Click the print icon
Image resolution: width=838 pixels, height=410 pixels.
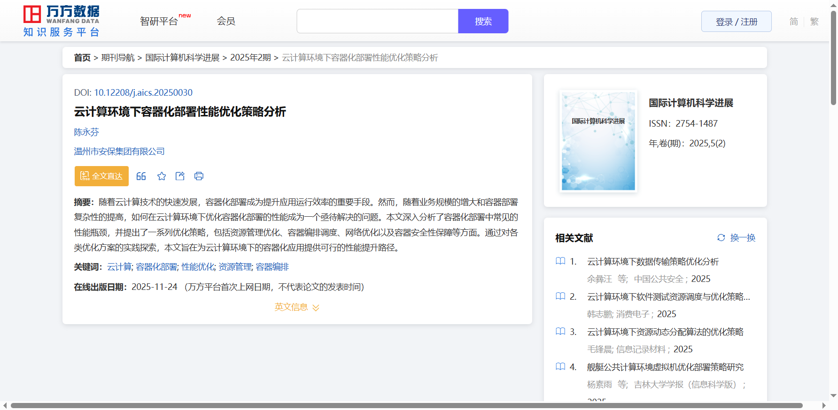(199, 176)
